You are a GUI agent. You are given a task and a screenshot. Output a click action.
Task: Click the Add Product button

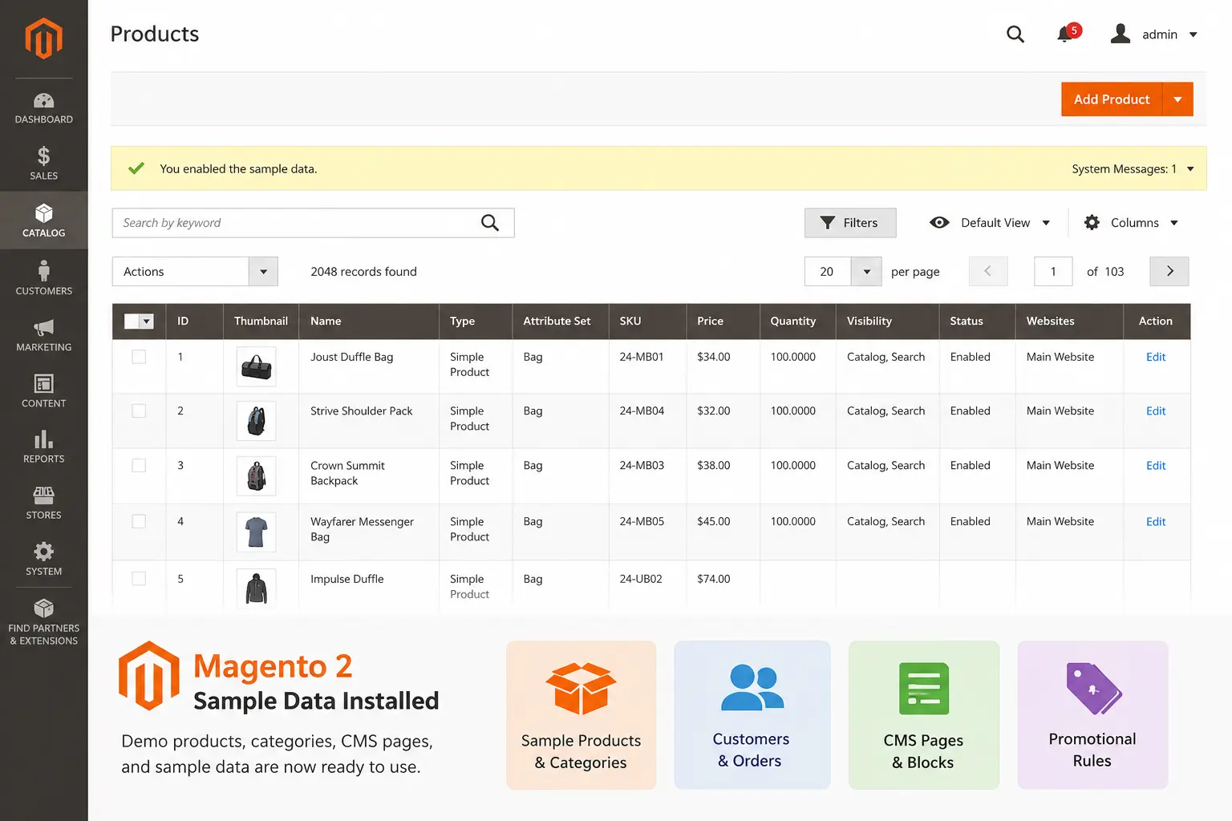[1112, 99]
